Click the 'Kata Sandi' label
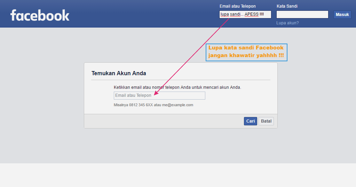This screenshot has height=187, width=356. click(x=287, y=6)
